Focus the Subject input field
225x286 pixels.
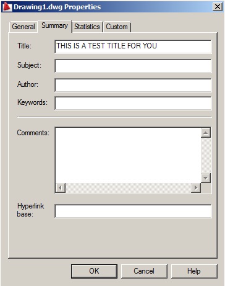coord(133,66)
